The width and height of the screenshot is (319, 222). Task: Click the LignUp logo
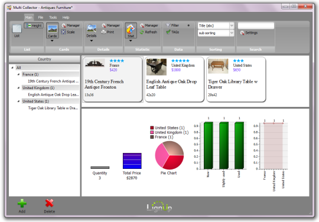click(159, 207)
